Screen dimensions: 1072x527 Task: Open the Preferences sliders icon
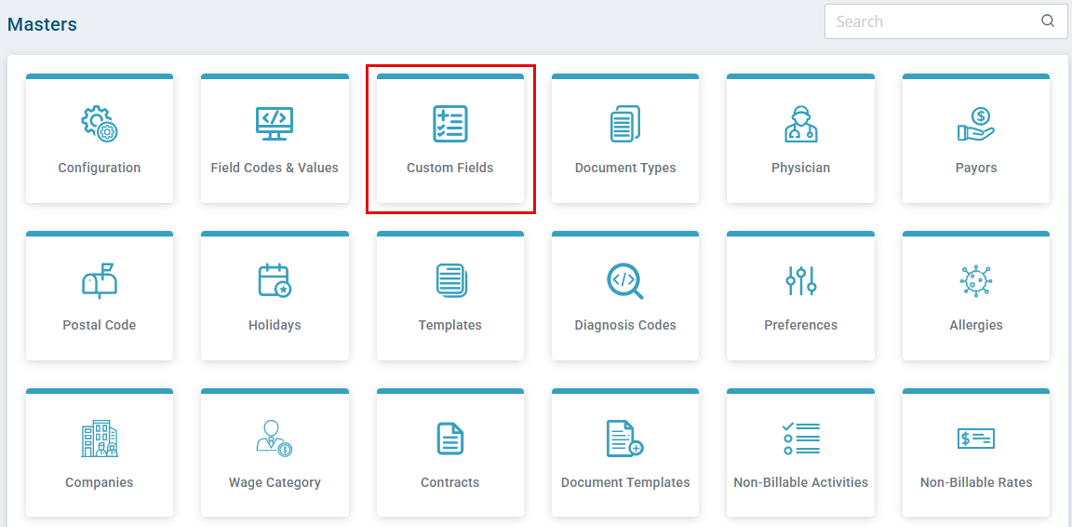[x=800, y=281]
